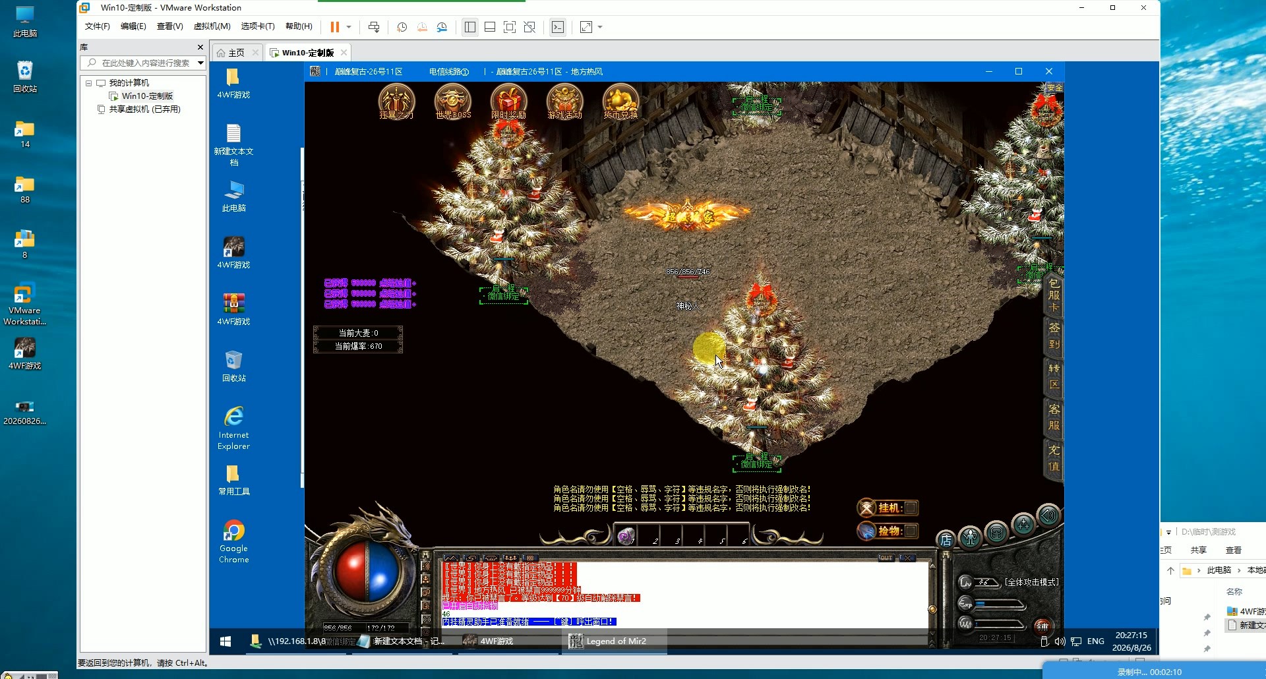Take a VM snapshot clock icon
Viewport: 1266px width, 679px height.
402,27
